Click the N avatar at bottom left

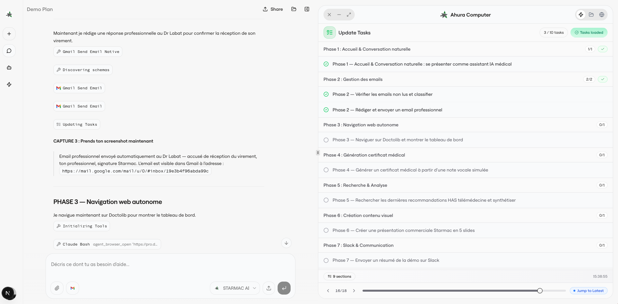click(x=8, y=293)
